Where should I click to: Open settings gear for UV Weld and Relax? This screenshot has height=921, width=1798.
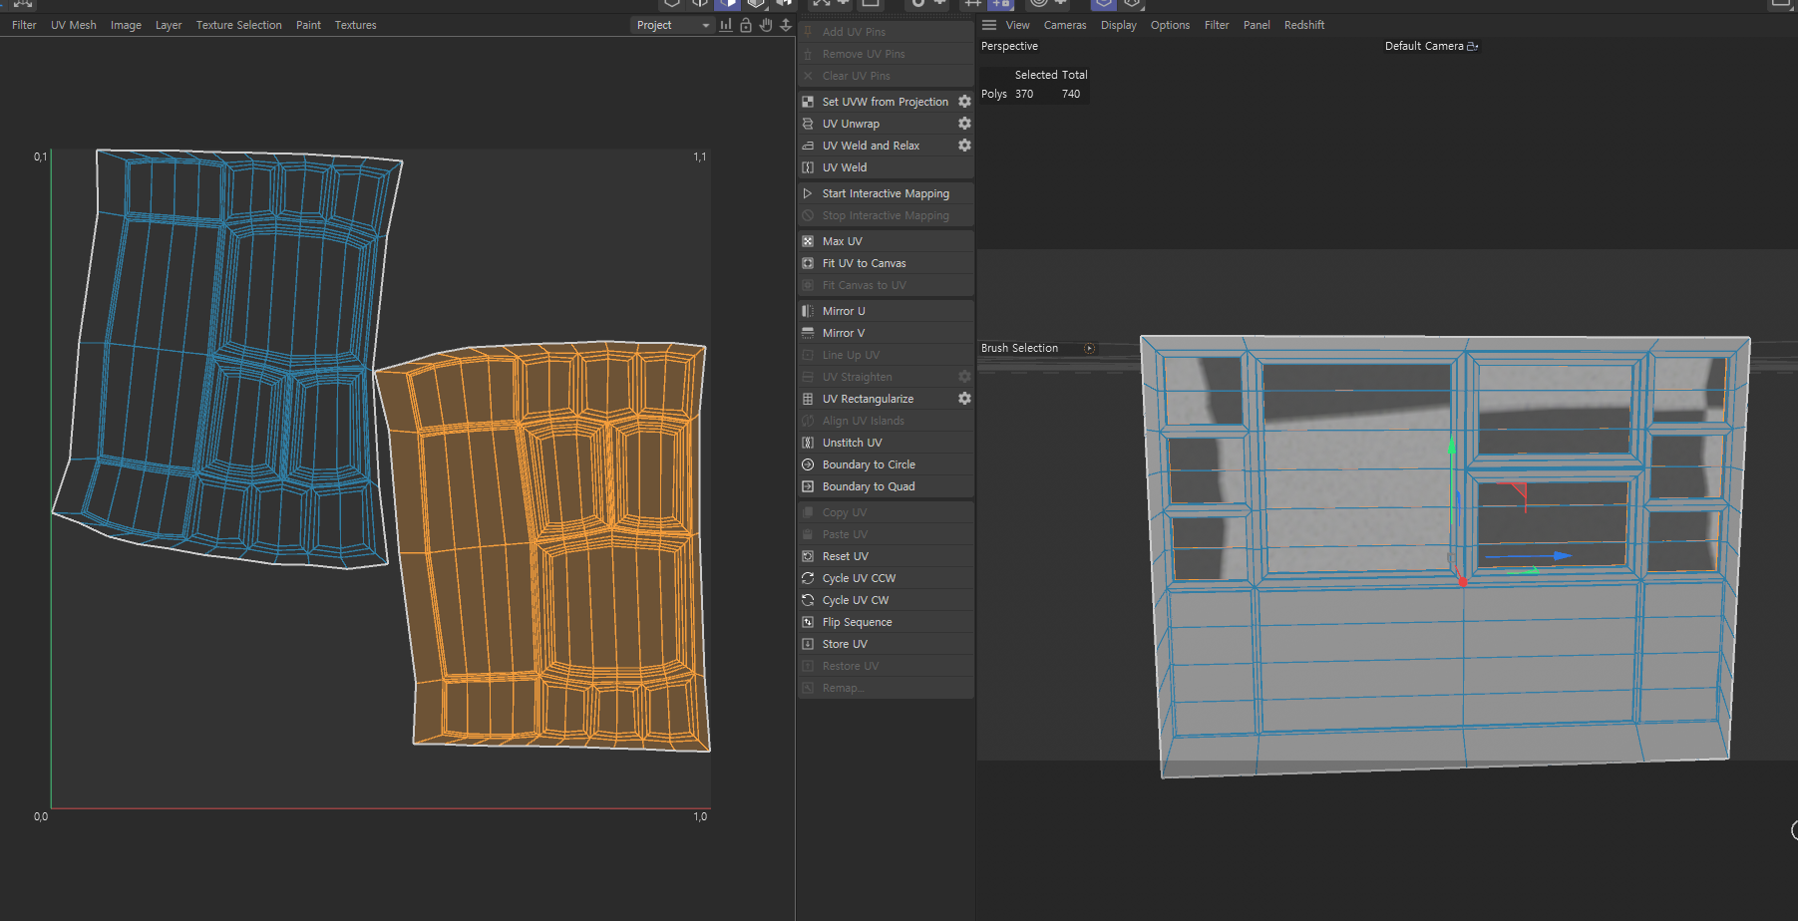coord(964,146)
